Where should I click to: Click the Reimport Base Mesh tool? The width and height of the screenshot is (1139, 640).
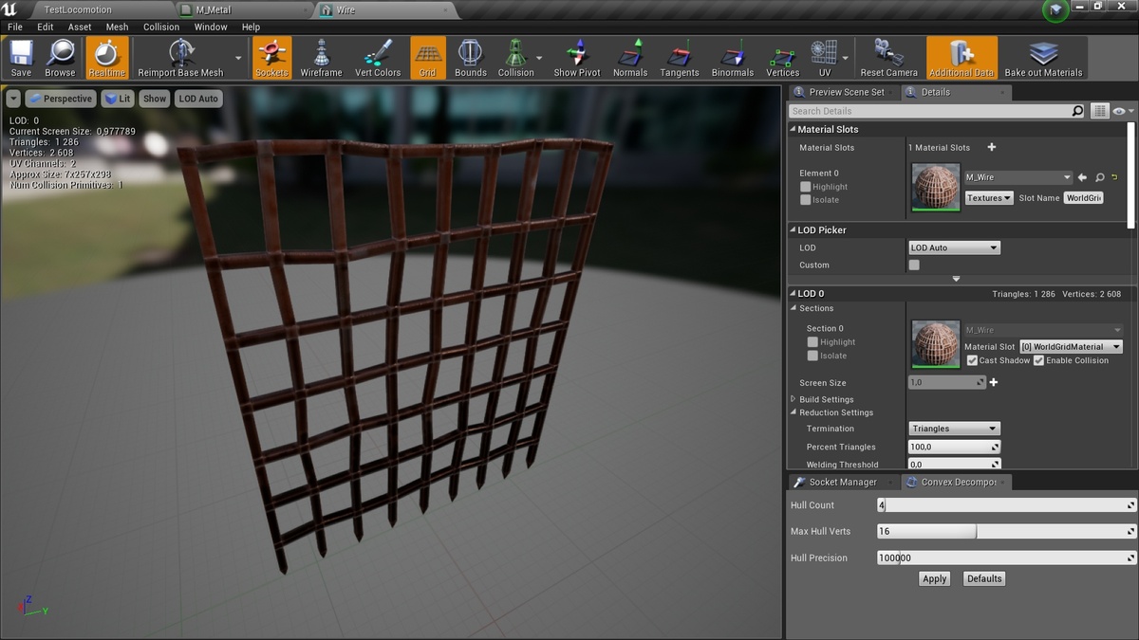pyautogui.click(x=180, y=58)
